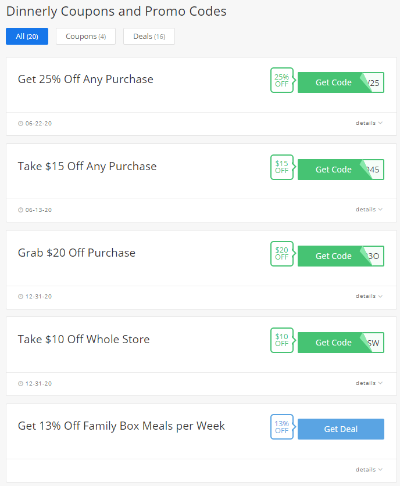Select the All (20) tab
This screenshot has height=486, width=400.
27,36
